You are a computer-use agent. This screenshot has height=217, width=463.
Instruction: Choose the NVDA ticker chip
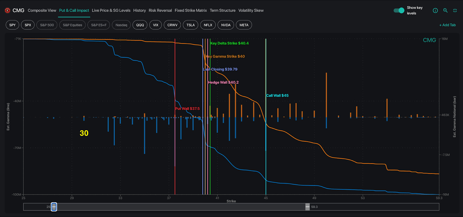[x=226, y=25]
